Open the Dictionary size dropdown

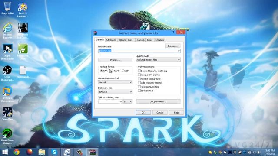click(x=115, y=92)
